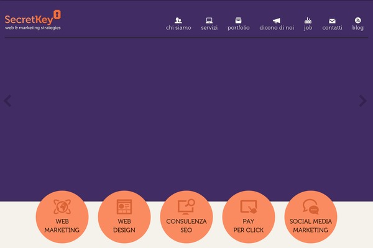Open the contatti page link
Screen dimensions: 373x248
tap(332, 28)
